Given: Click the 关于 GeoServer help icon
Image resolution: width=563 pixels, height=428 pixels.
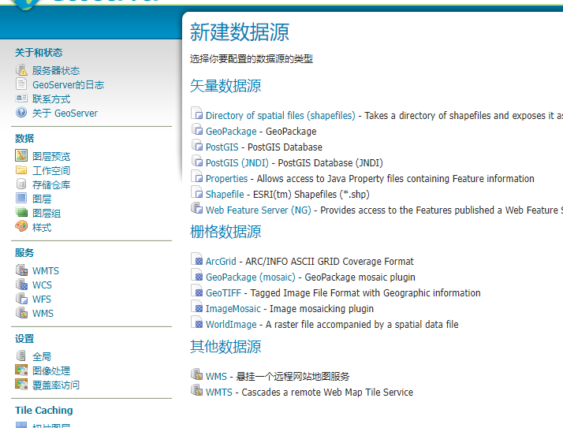Looking at the screenshot, I should pos(21,113).
